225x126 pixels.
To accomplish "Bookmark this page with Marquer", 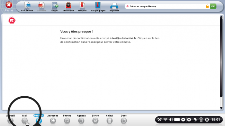I will click(82, 7).
